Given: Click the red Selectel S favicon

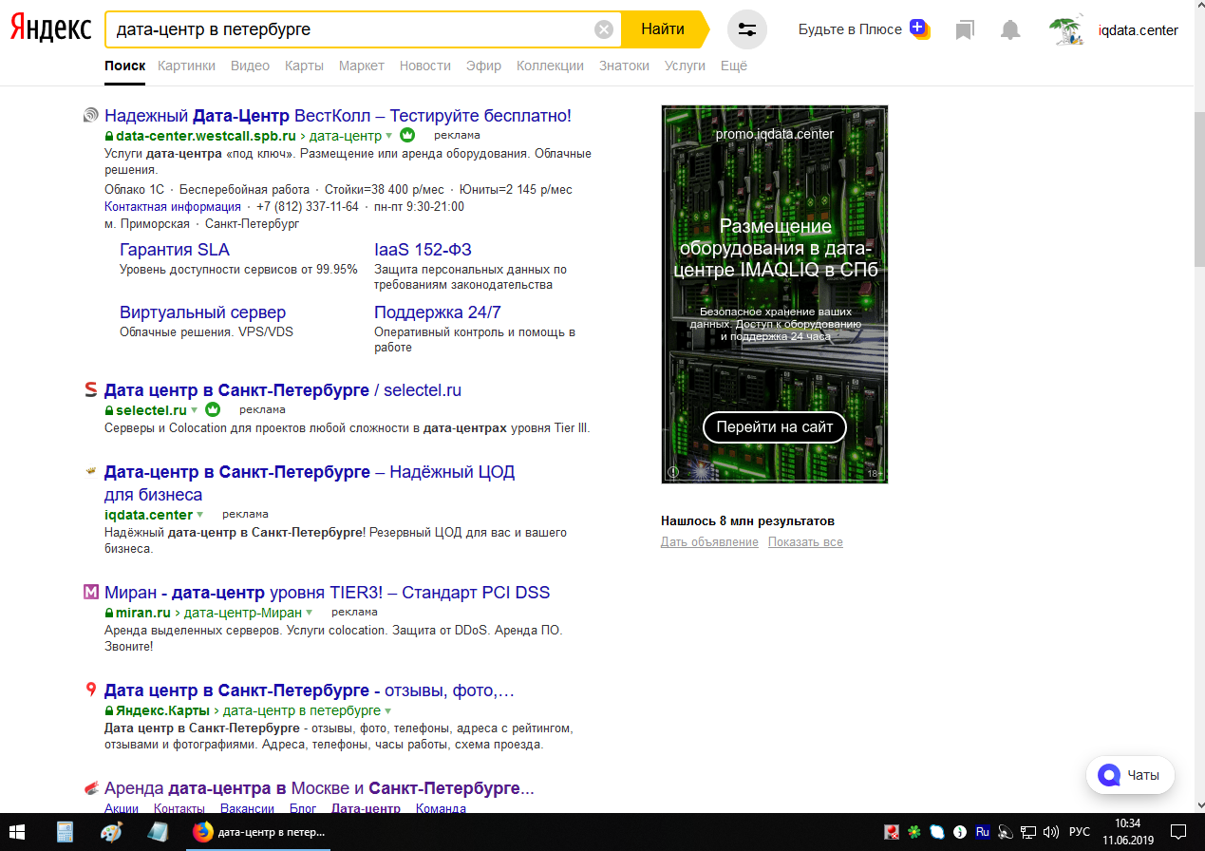Looking at the screenshot, I should [91, 389].
